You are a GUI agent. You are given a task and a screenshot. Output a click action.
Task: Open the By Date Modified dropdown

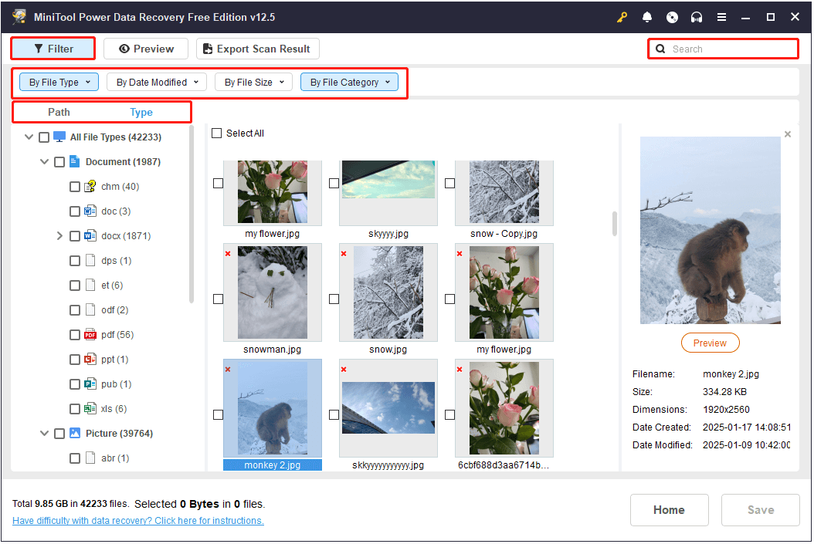pyautogui.click(x=156, y=82)
